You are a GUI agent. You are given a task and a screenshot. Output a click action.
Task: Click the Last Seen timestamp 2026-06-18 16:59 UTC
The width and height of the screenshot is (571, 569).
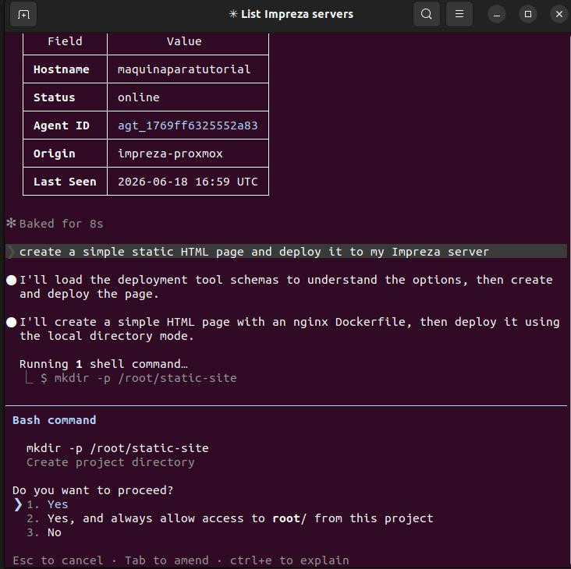(187, 182)
